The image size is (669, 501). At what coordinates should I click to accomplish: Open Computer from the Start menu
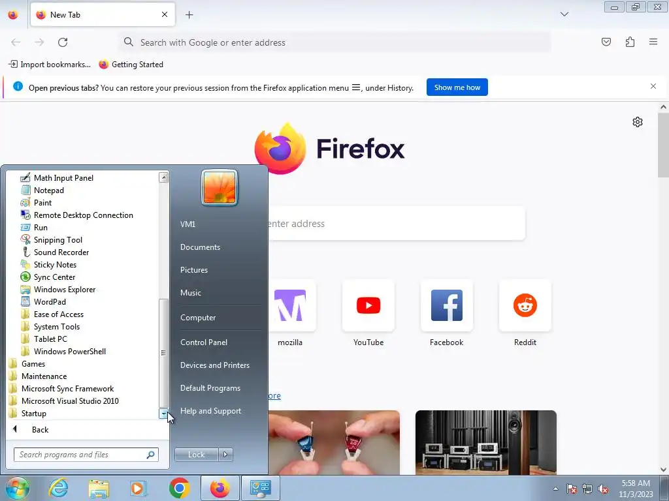pyautogui.click(x=197, y=317)
